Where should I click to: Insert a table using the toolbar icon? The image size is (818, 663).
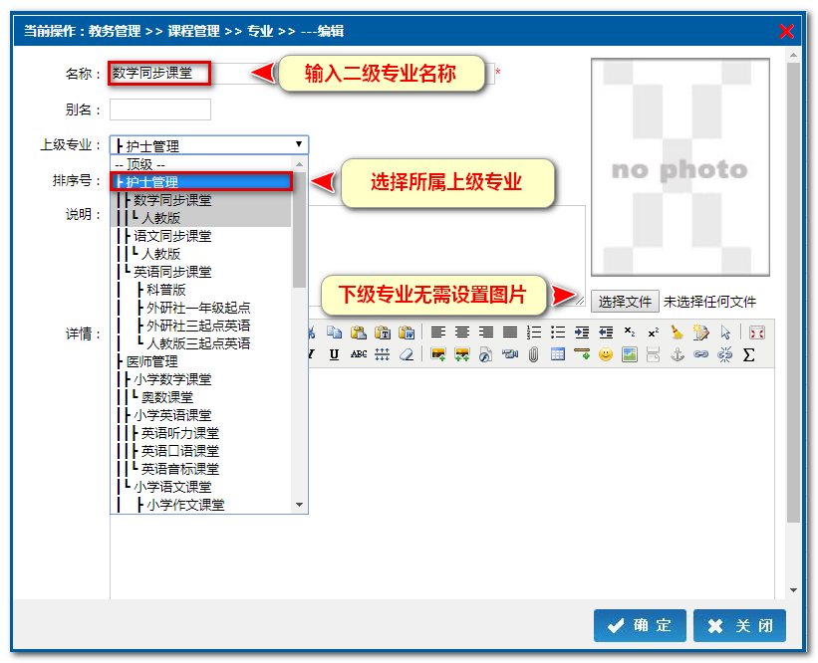click(x=558, y=354)
